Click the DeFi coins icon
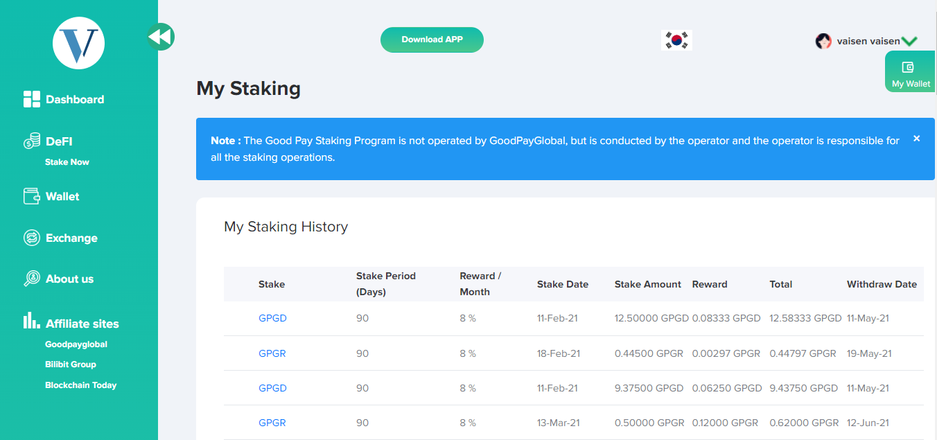 click(x=32, y=141)
